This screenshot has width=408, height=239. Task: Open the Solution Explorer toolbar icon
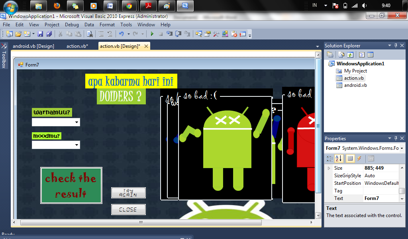pos(199,34)
